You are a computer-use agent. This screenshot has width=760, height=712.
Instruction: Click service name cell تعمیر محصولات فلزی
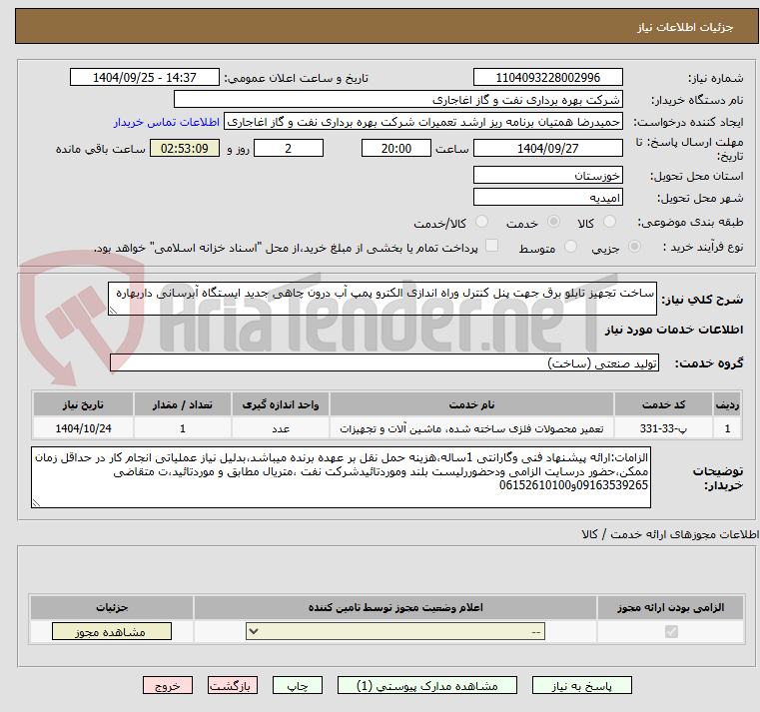(471, 429)
